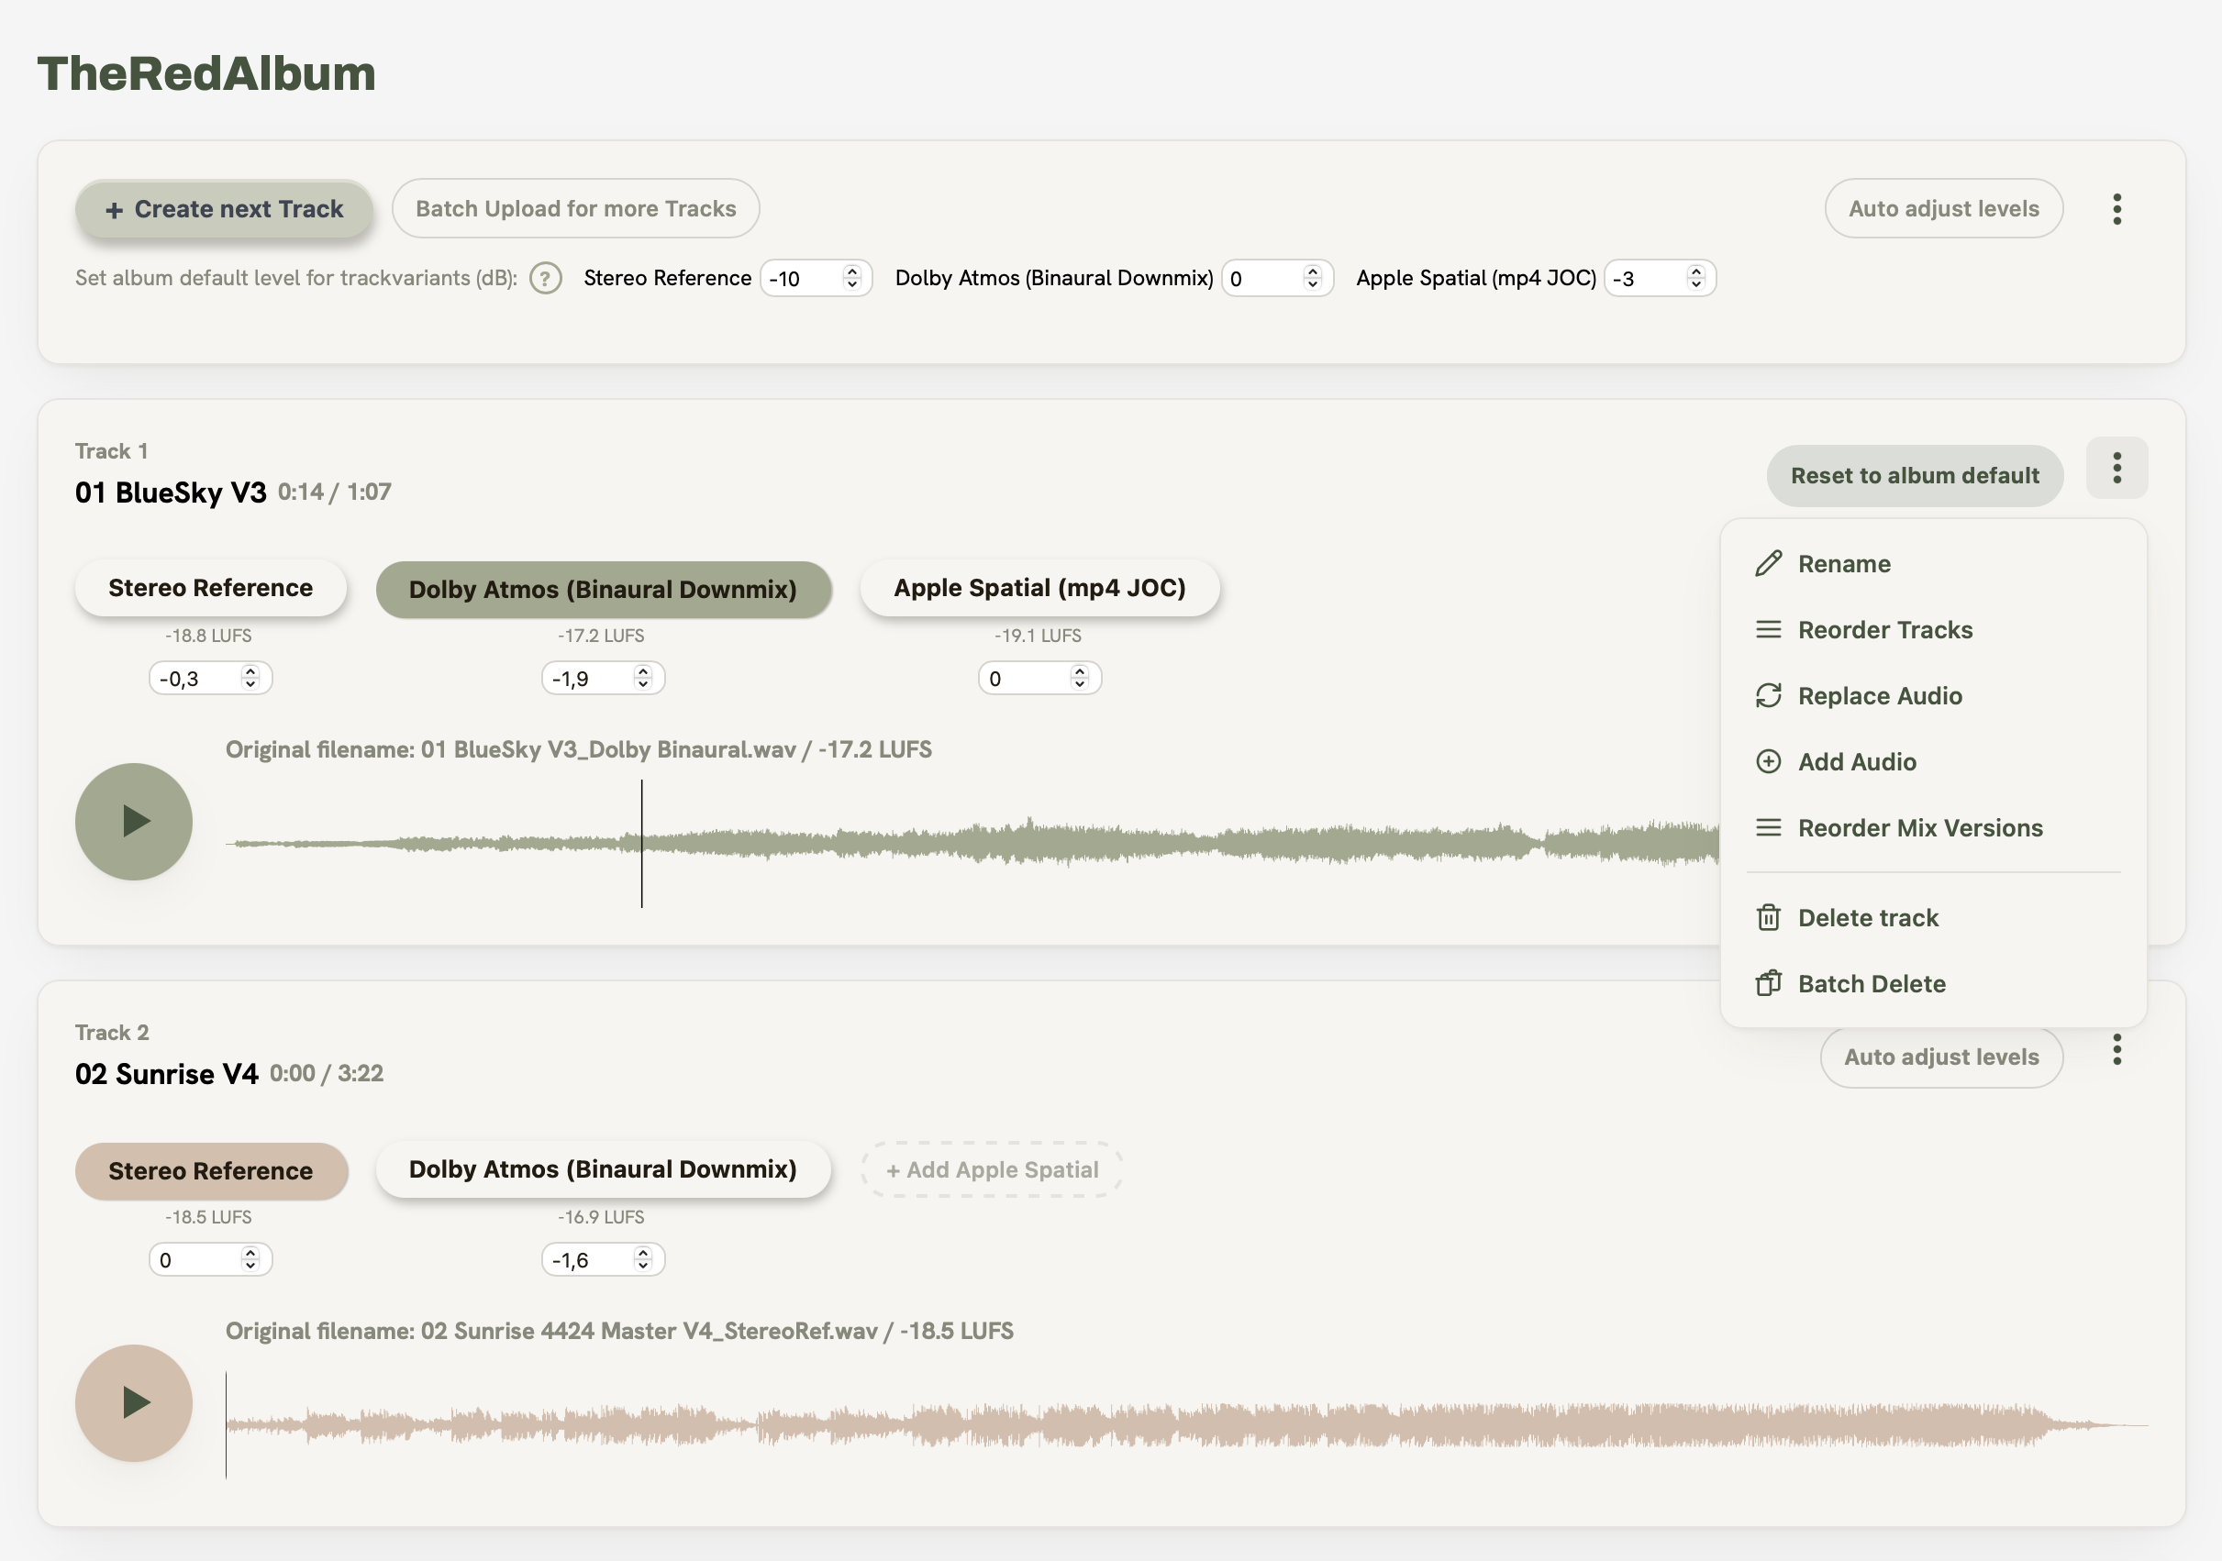Select Track 2 Stereo Reference variant

(210, 1171)
